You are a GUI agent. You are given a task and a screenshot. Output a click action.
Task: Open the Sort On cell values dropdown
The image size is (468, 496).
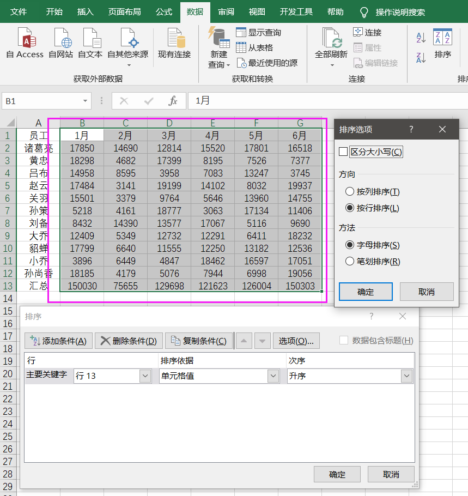click(273, 376)
